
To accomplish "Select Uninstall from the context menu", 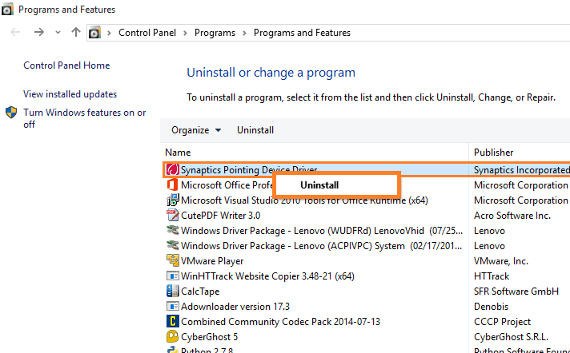I will tap(319, 184).
